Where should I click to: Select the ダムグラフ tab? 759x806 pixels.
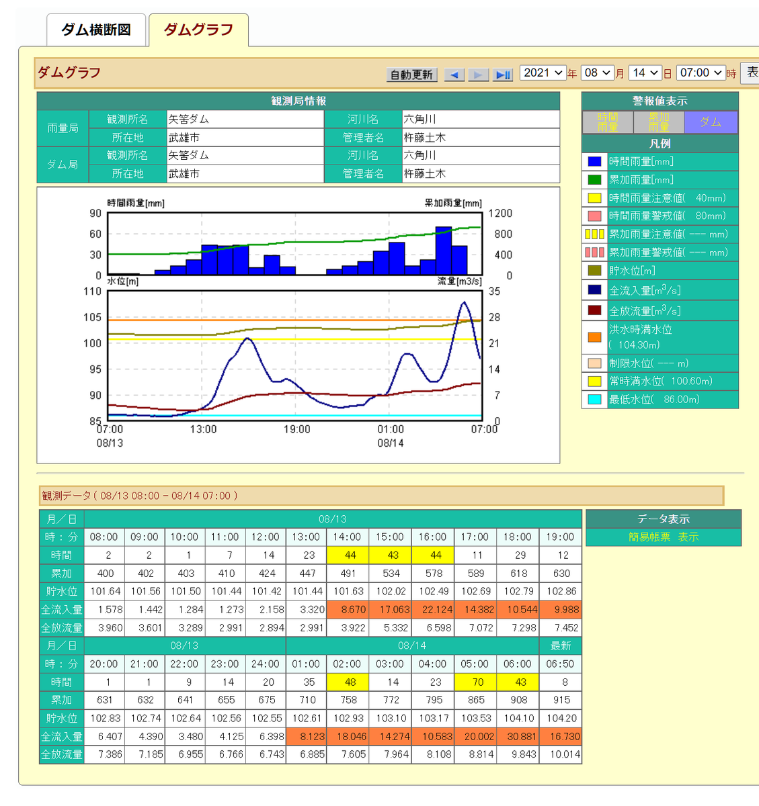tap(198, 30)
